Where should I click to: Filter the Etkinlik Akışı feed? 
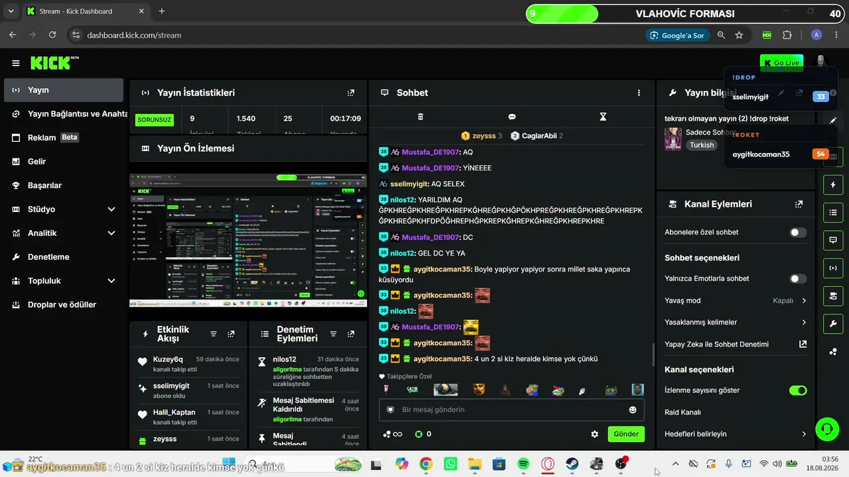214,334
